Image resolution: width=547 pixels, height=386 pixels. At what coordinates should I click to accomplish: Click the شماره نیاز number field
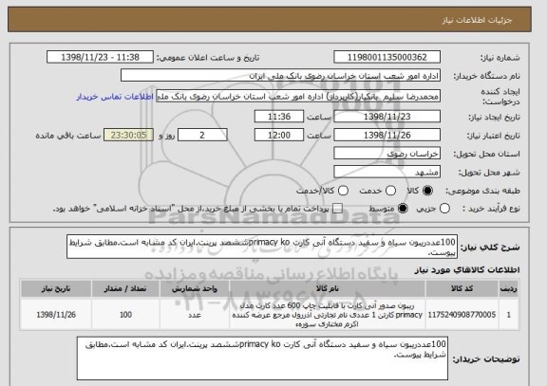(x=387, y=57)
